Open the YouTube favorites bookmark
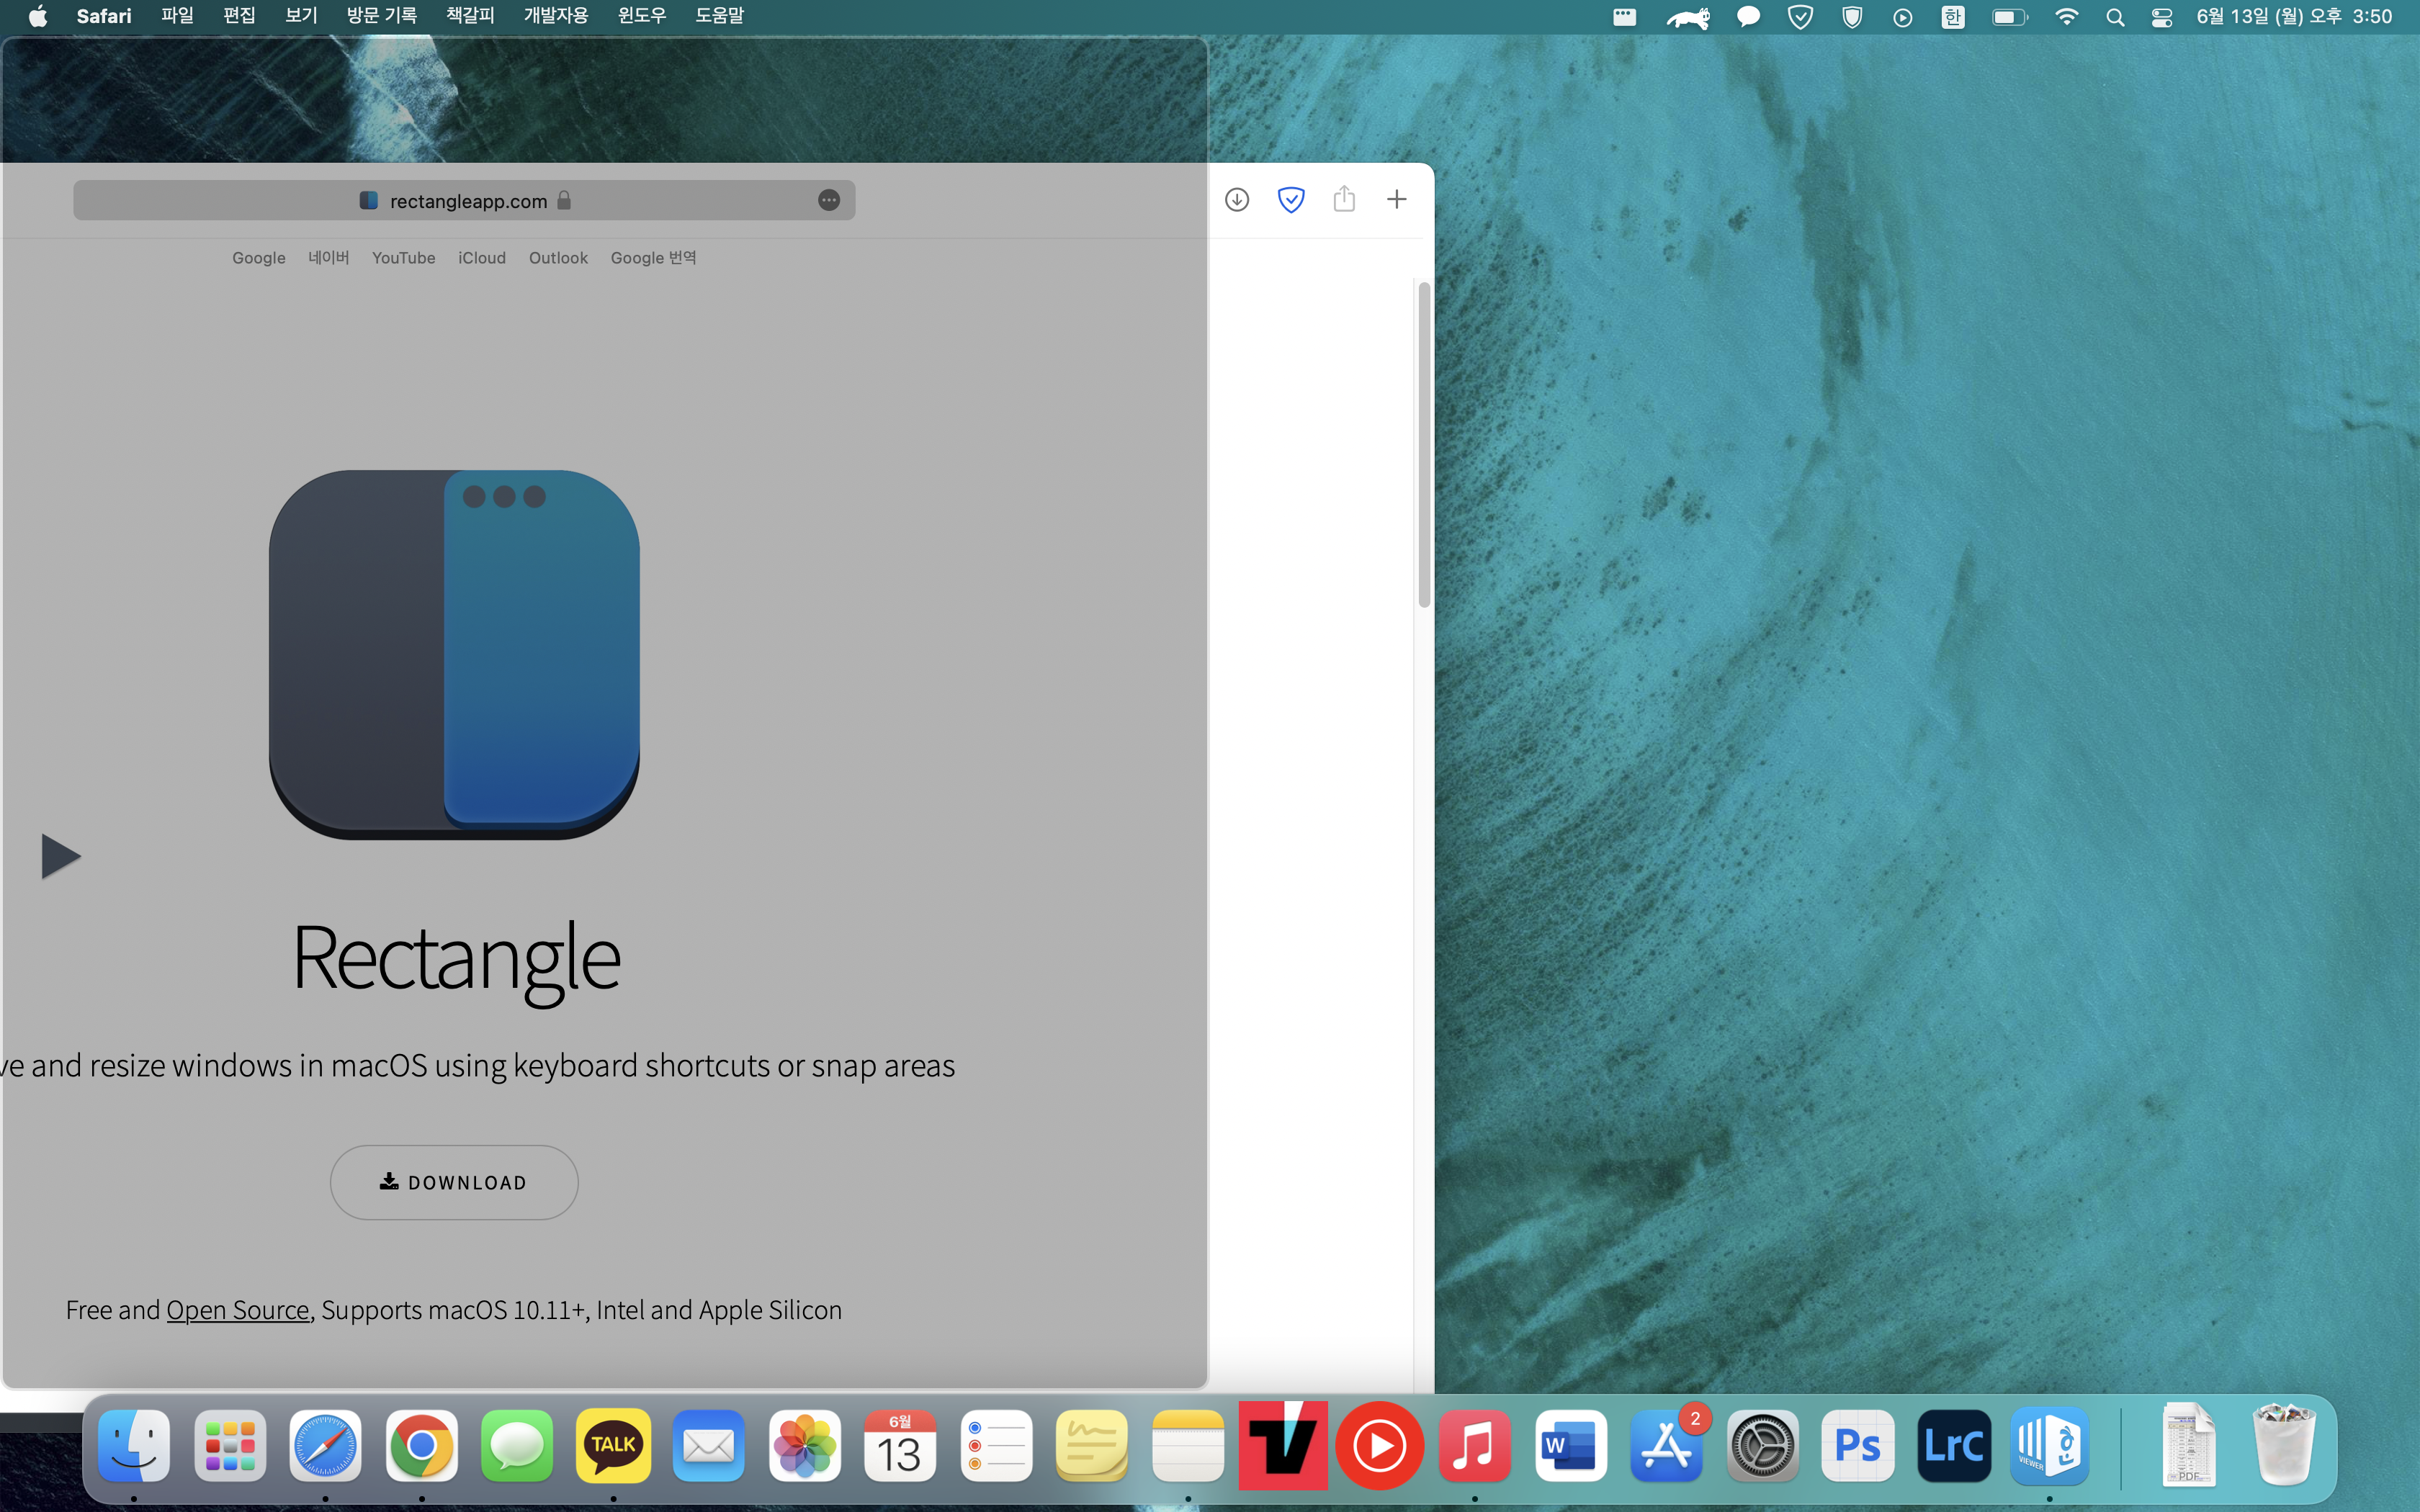The image size is (2420, 1512). (404, 258)
